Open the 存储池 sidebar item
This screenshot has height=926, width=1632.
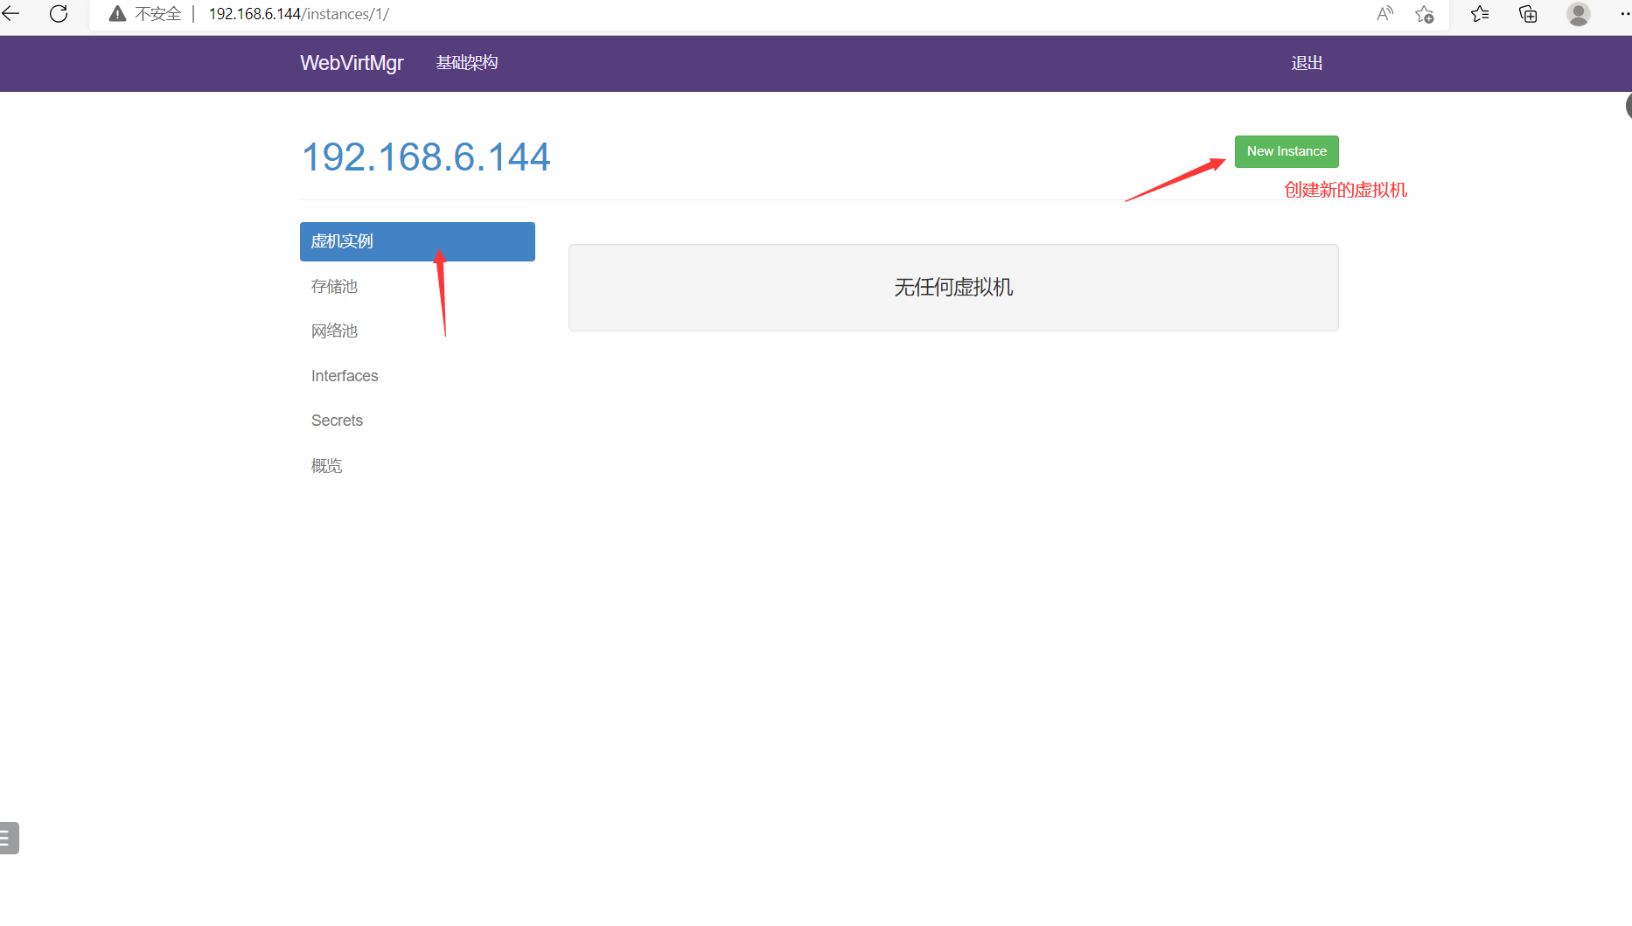(x=334, y=287)
